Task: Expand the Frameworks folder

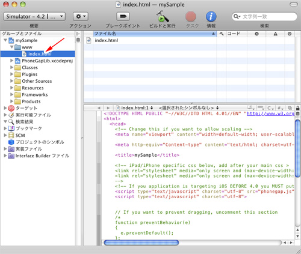Action: point(11,94)
